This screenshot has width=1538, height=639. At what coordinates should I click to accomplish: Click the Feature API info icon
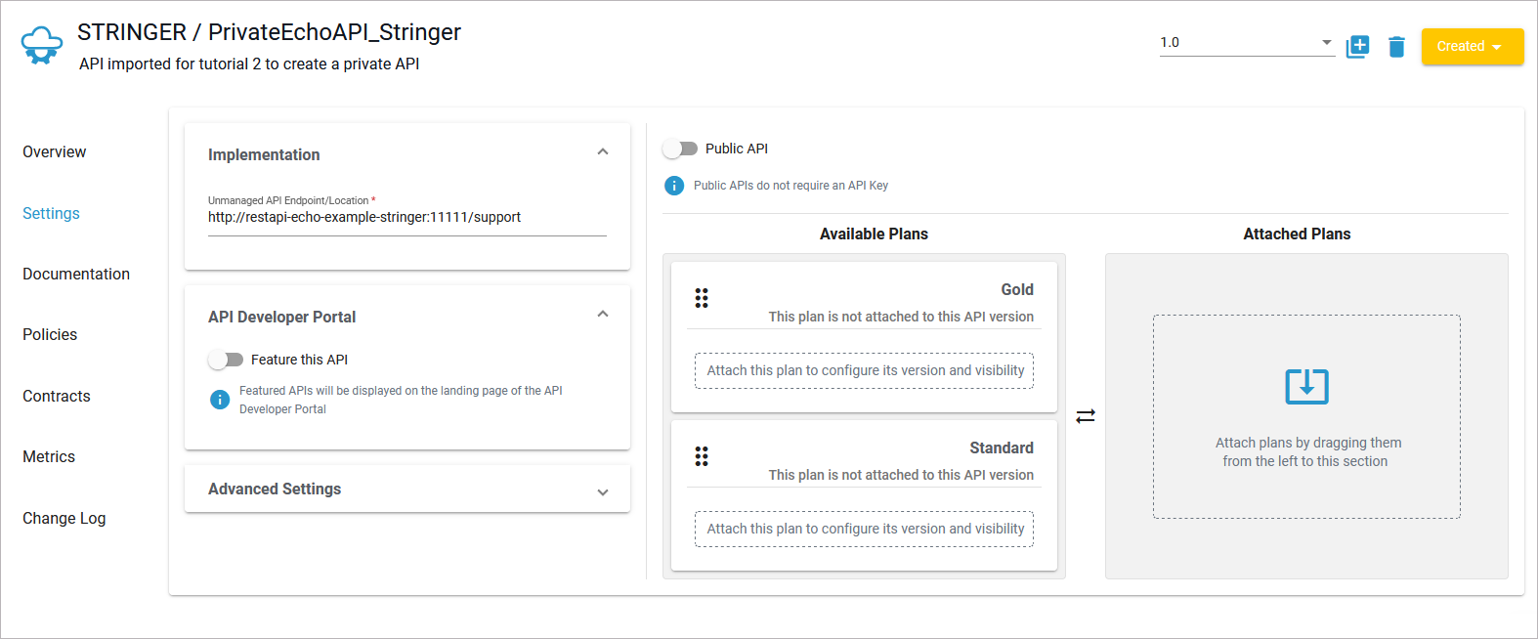(220, 400)
